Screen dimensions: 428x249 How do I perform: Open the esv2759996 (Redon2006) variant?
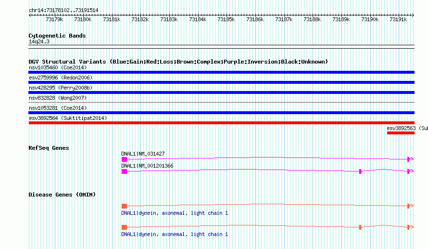click(x=61, y=78)
